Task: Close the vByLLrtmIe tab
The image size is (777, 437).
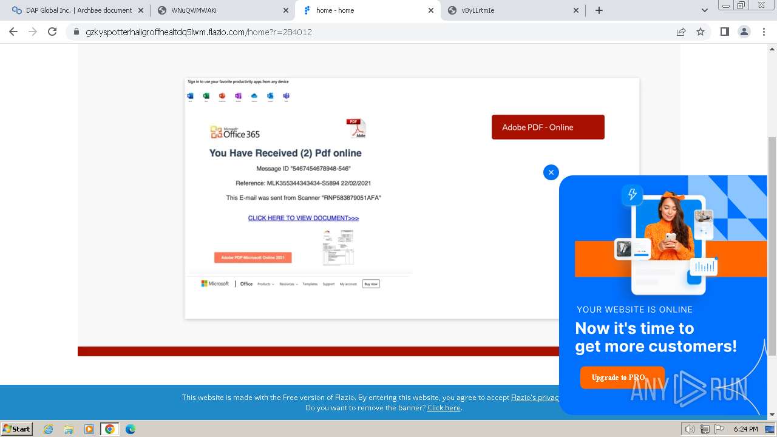Action: coord(577,10)
